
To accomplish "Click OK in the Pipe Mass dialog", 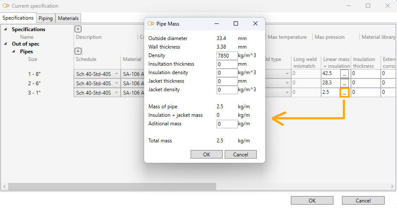I will click(x=207, y=154).
